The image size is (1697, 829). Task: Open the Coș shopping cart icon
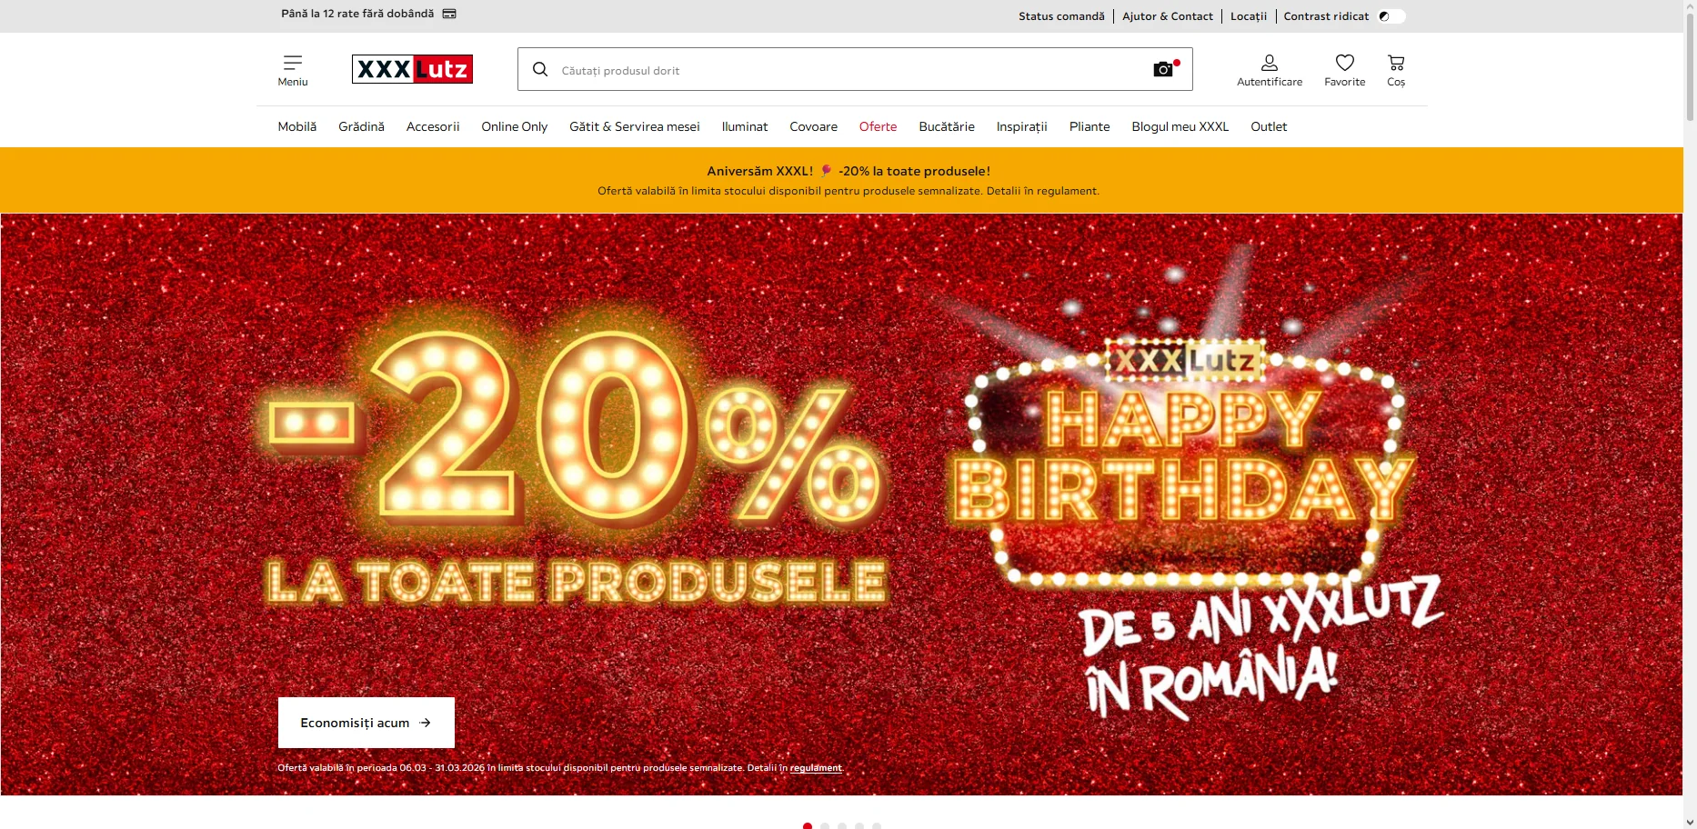(1396, 63)
